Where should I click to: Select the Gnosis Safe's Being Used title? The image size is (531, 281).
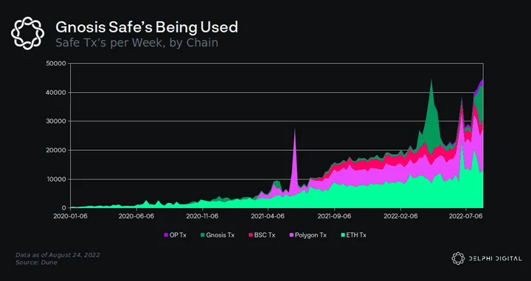coord(147,27)
